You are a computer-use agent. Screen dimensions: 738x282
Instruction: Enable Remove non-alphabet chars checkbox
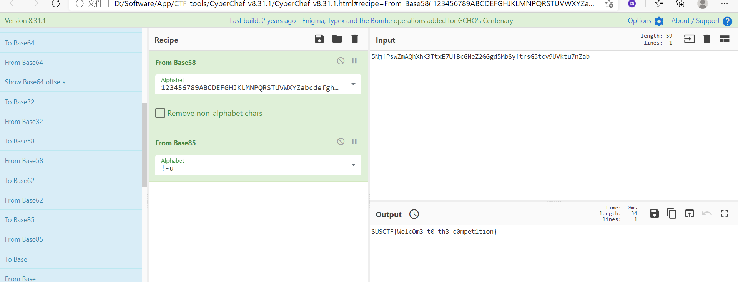click(160, 113)
